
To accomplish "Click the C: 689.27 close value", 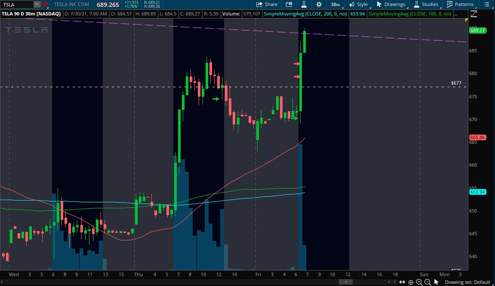I will click(x=190, y=14).
